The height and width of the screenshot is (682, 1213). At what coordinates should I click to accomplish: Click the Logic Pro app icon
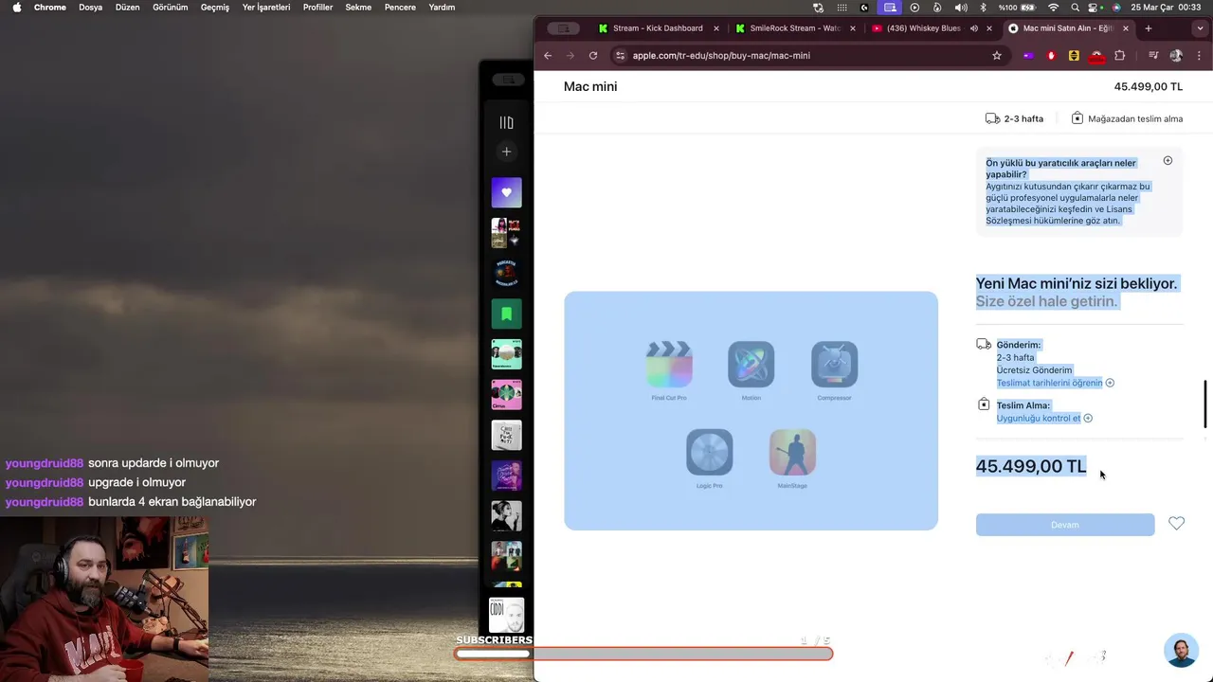click(x=710, y=453)
